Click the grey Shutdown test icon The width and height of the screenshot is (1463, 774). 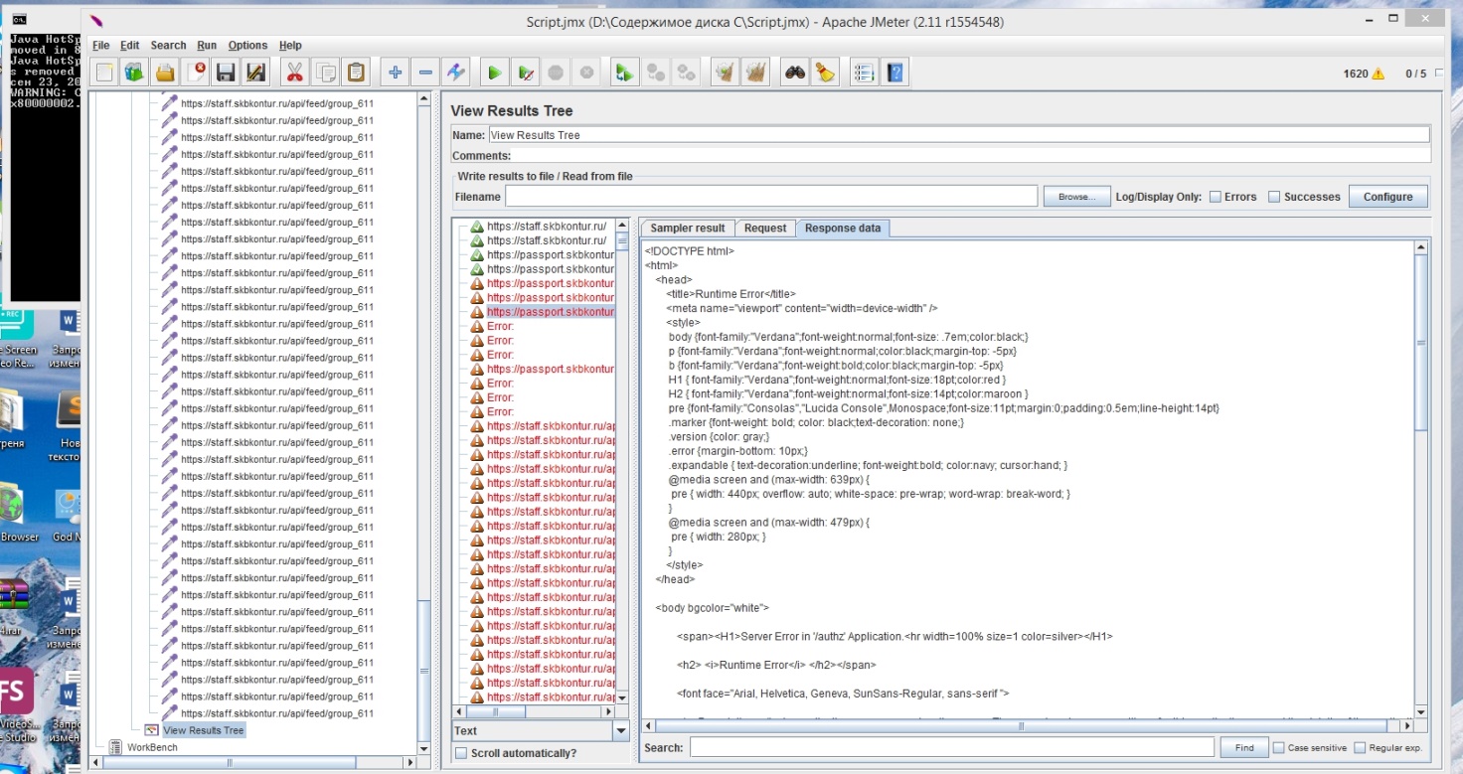[587, 72]
